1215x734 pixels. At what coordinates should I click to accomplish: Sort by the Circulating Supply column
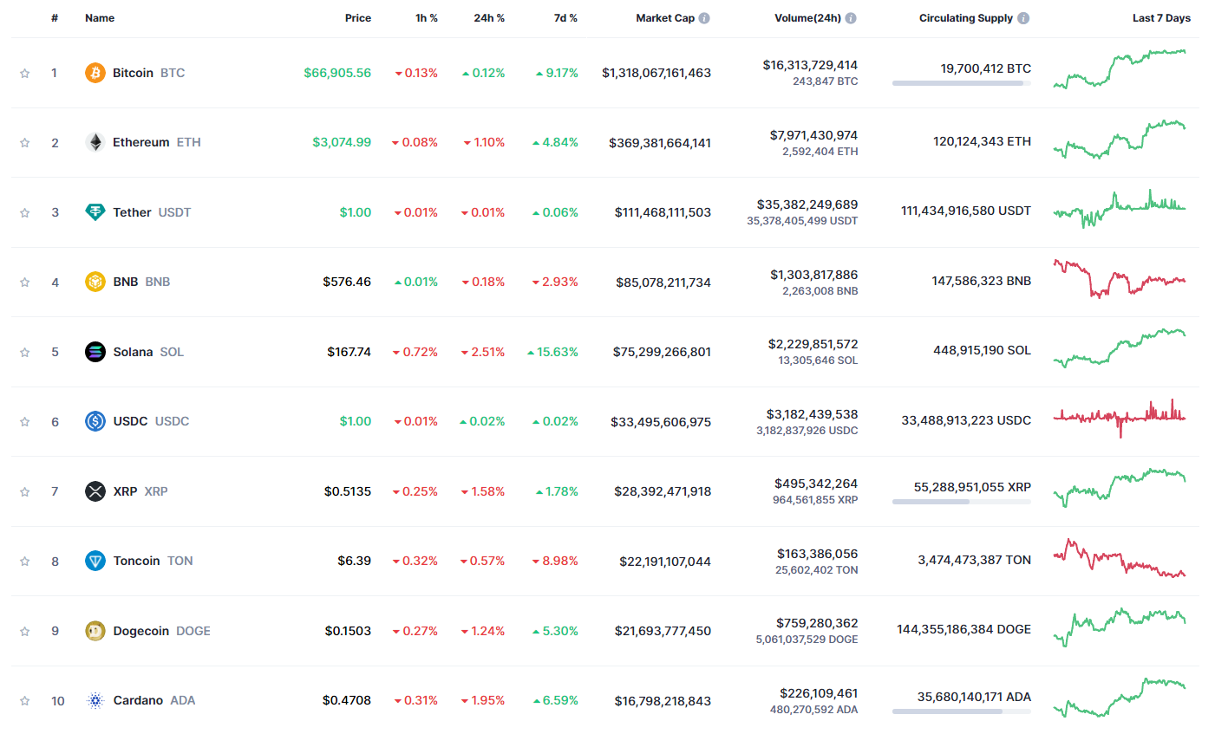point(966,18)
